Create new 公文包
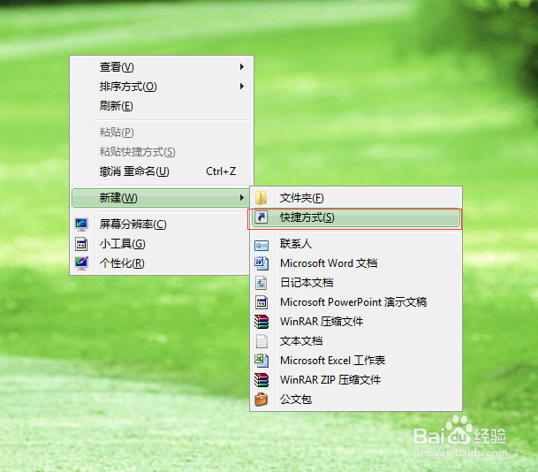538x472 pixels. click(356, 400)
